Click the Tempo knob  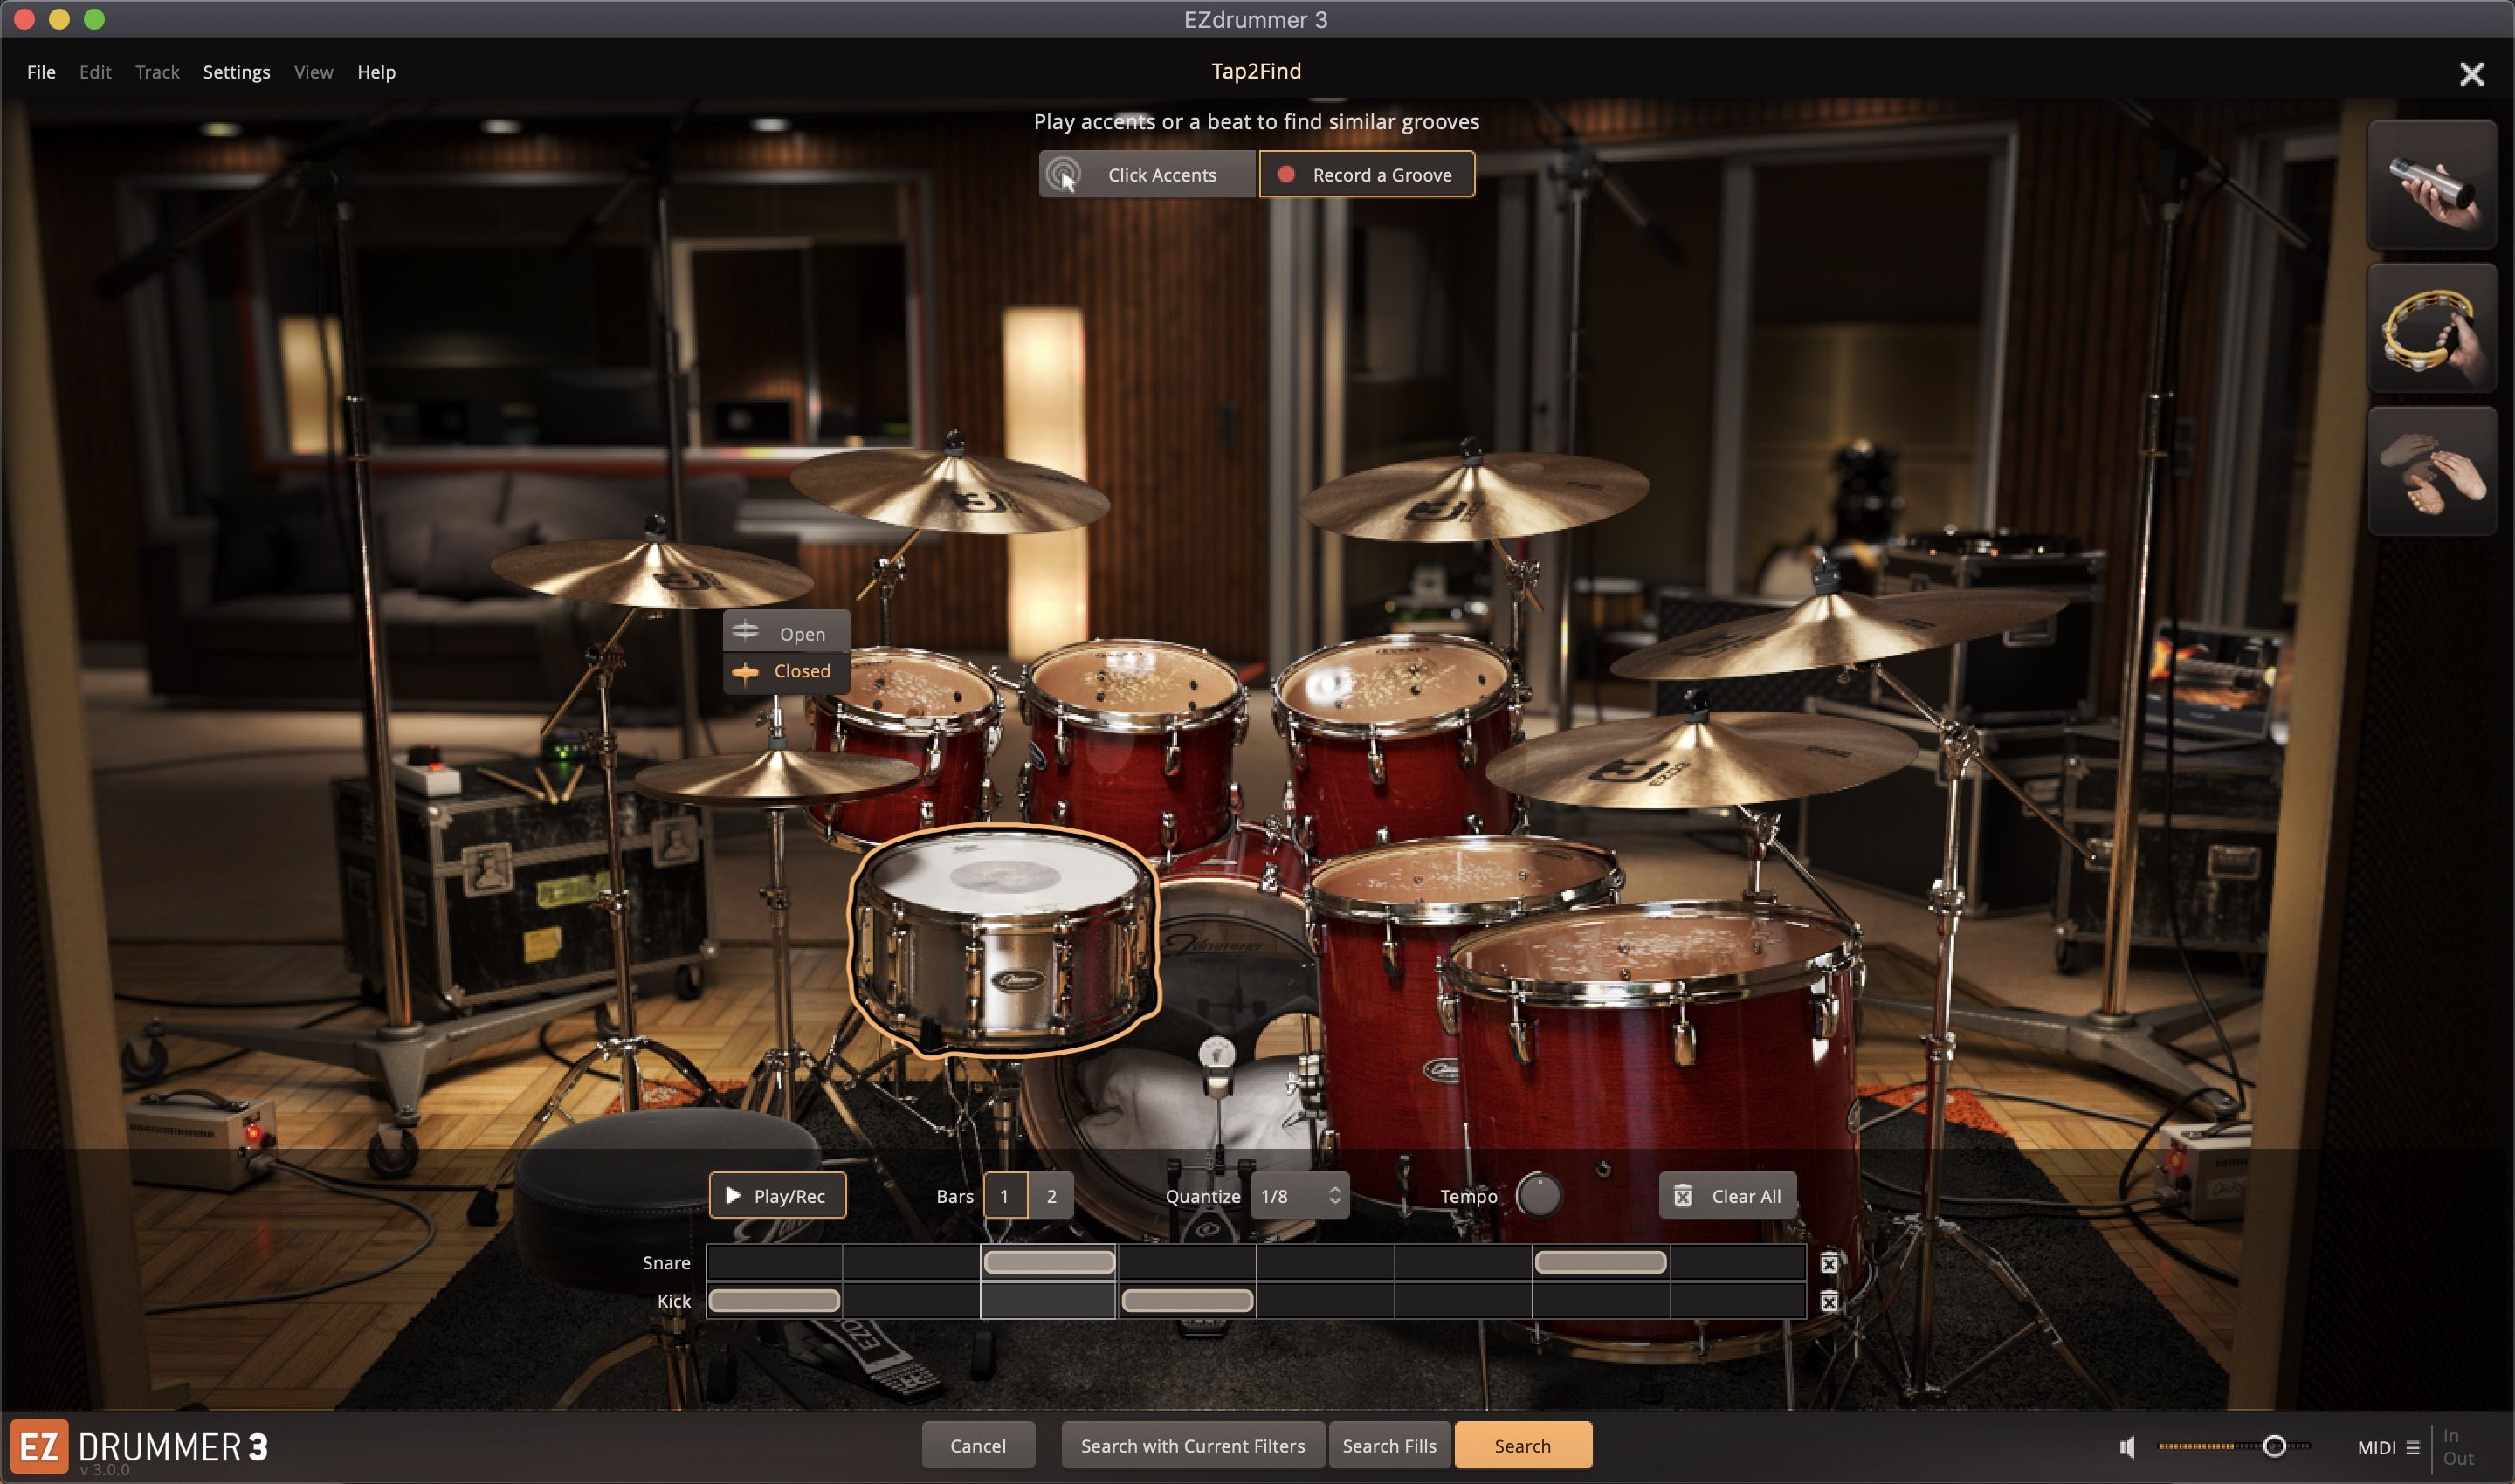pyautogui.click(x=1539, y=1195)
